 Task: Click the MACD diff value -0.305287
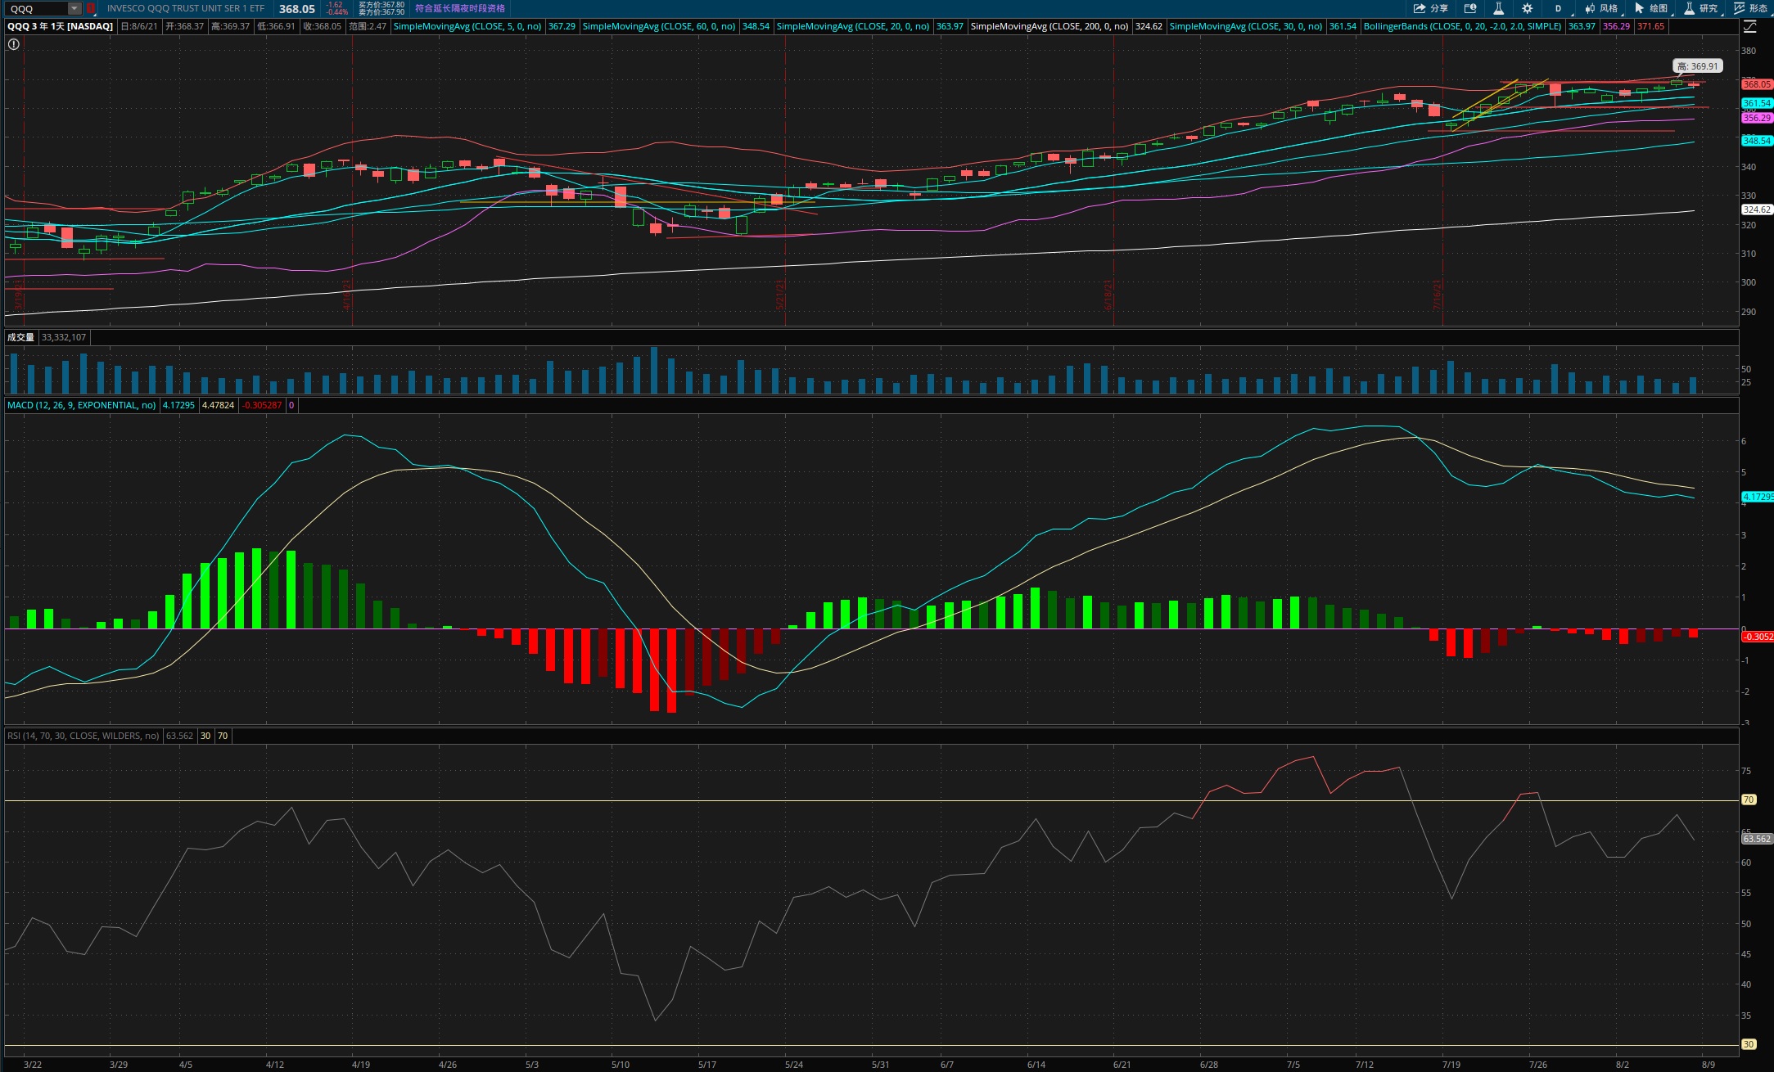point(261,405)
